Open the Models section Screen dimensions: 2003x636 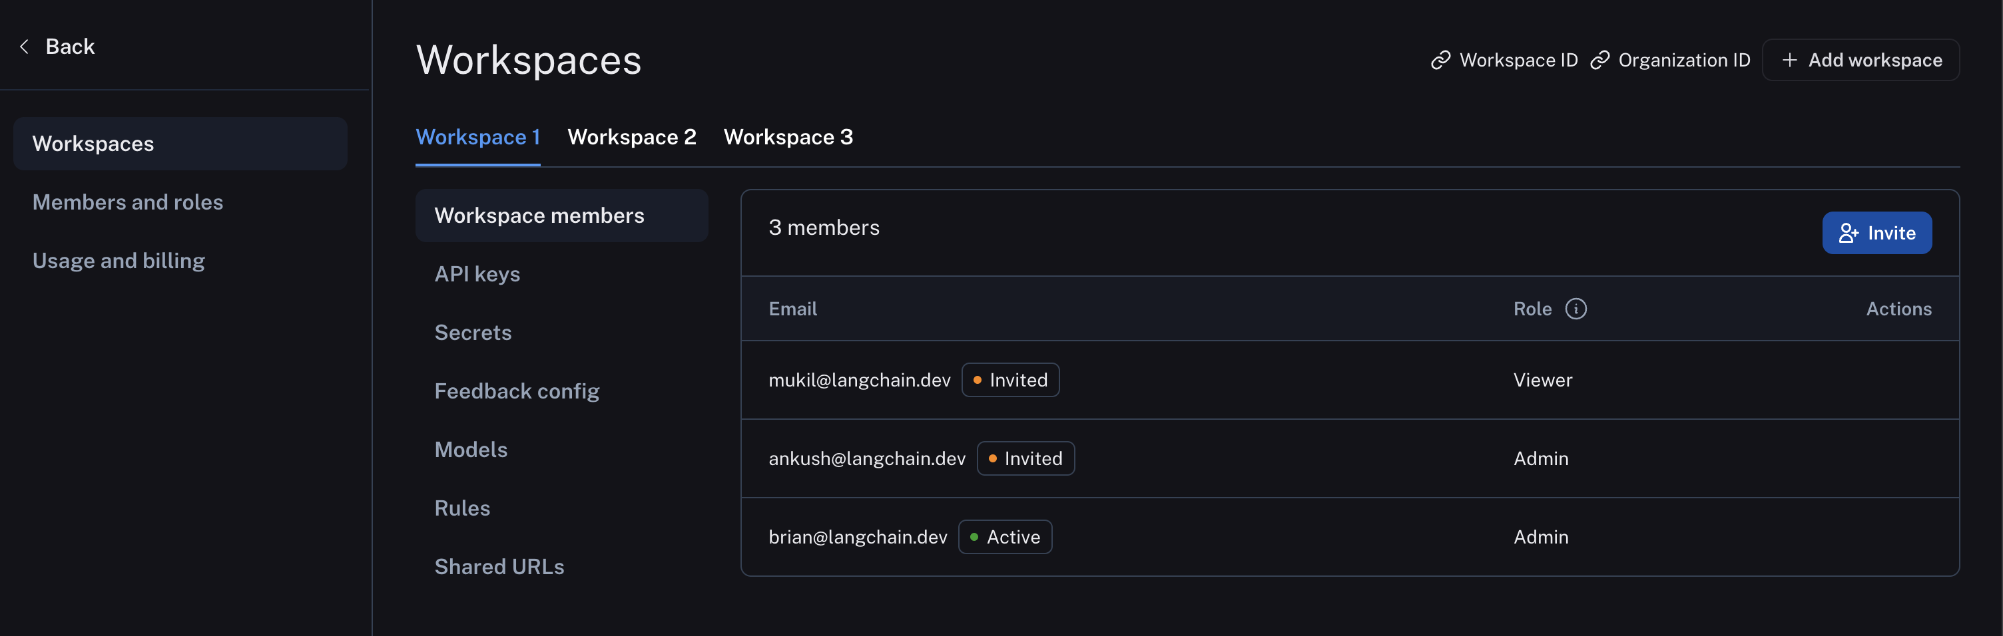(471, 449)
